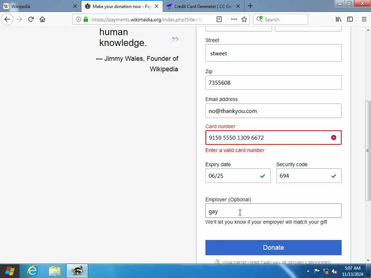
Task: Click the forward navigation arrow
Action: pos(19,20)
